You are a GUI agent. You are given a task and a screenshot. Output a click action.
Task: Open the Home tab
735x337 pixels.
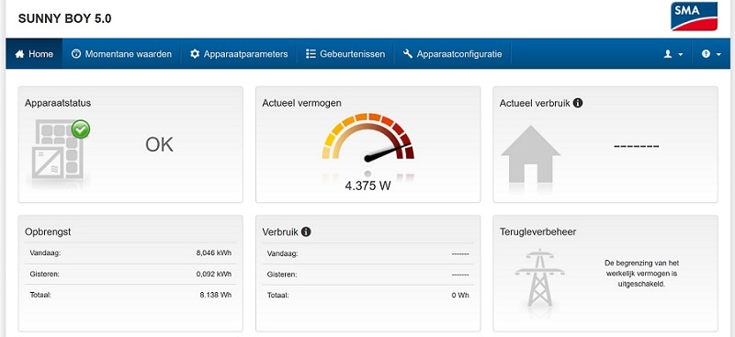pyautogui.click(x=34, y=54)
